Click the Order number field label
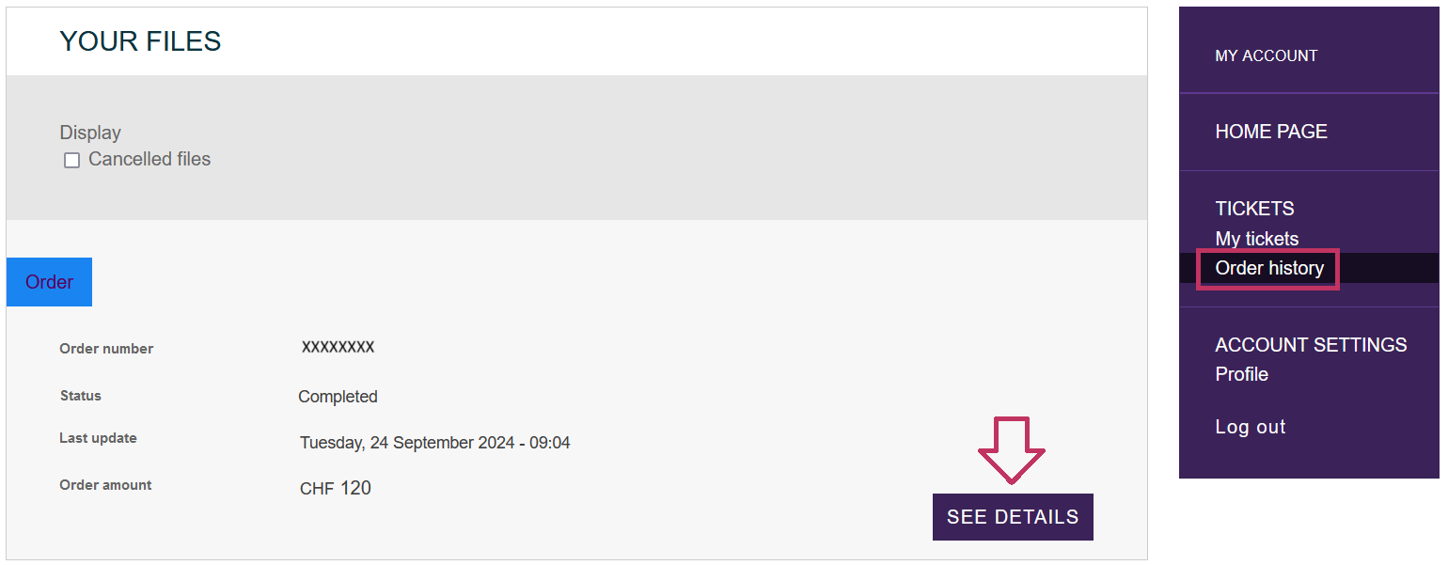This screenshot has width=1448, height=565. (x=106, y=349)
